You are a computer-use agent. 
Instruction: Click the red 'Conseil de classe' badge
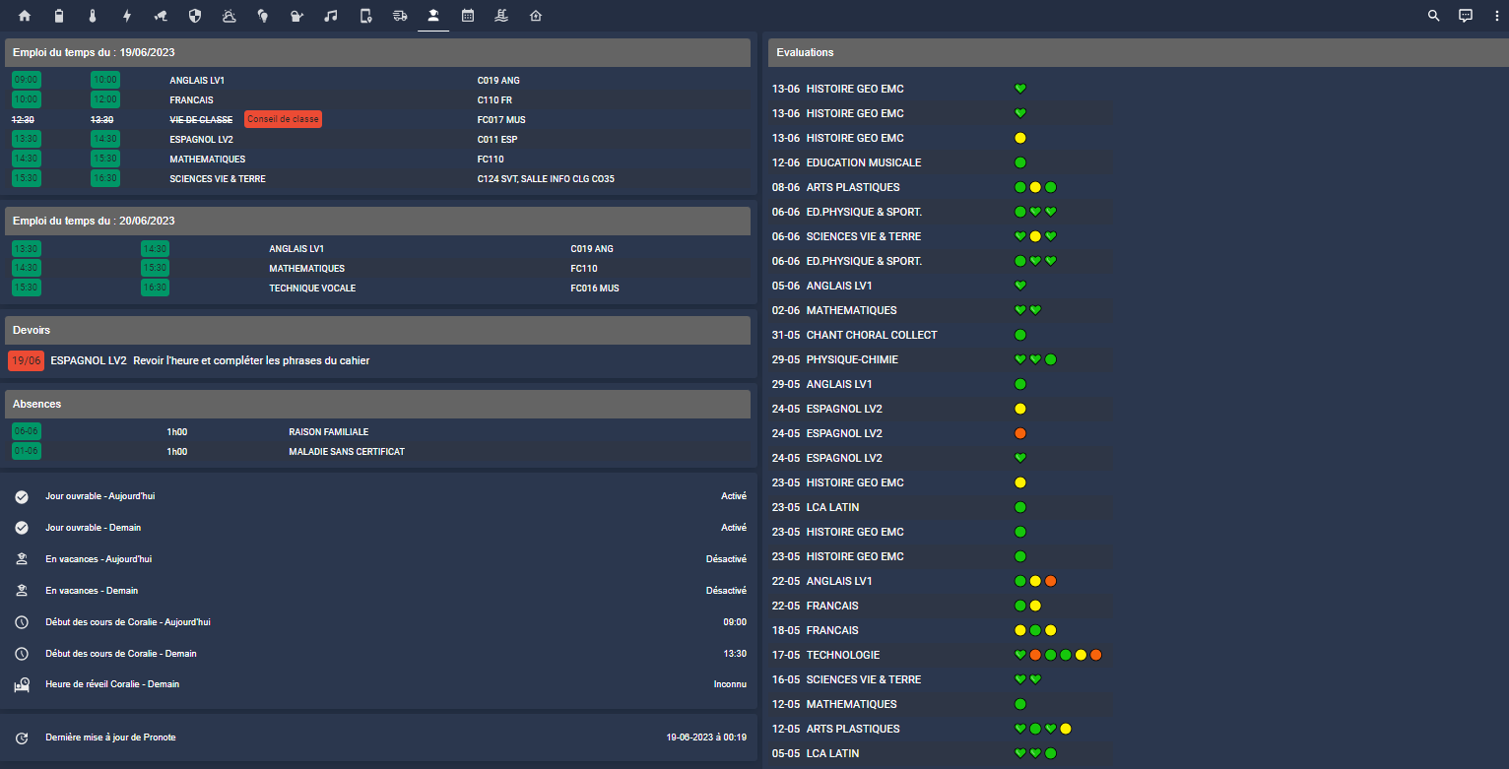point(283,119)
